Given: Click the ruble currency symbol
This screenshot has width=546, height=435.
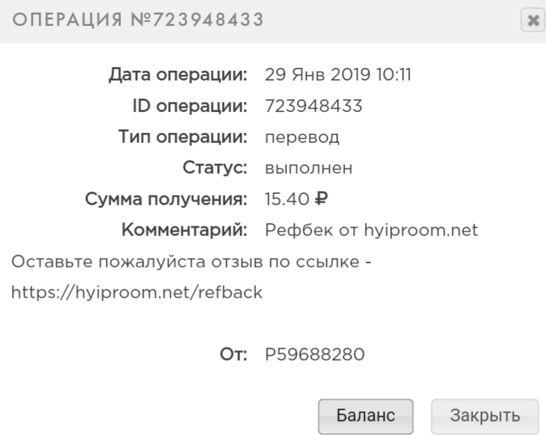Looking at the screenshot, I should click(321, 199).
